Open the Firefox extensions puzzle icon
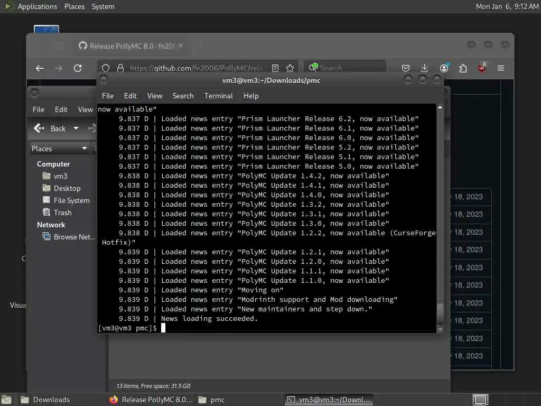Image resolution: width=541 pixels, height=406 pixels. pyautogui.click(x=463, y=68)
